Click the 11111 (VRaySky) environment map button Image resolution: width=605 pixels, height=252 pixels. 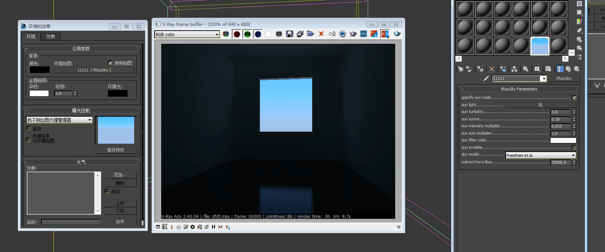(94, 70)
